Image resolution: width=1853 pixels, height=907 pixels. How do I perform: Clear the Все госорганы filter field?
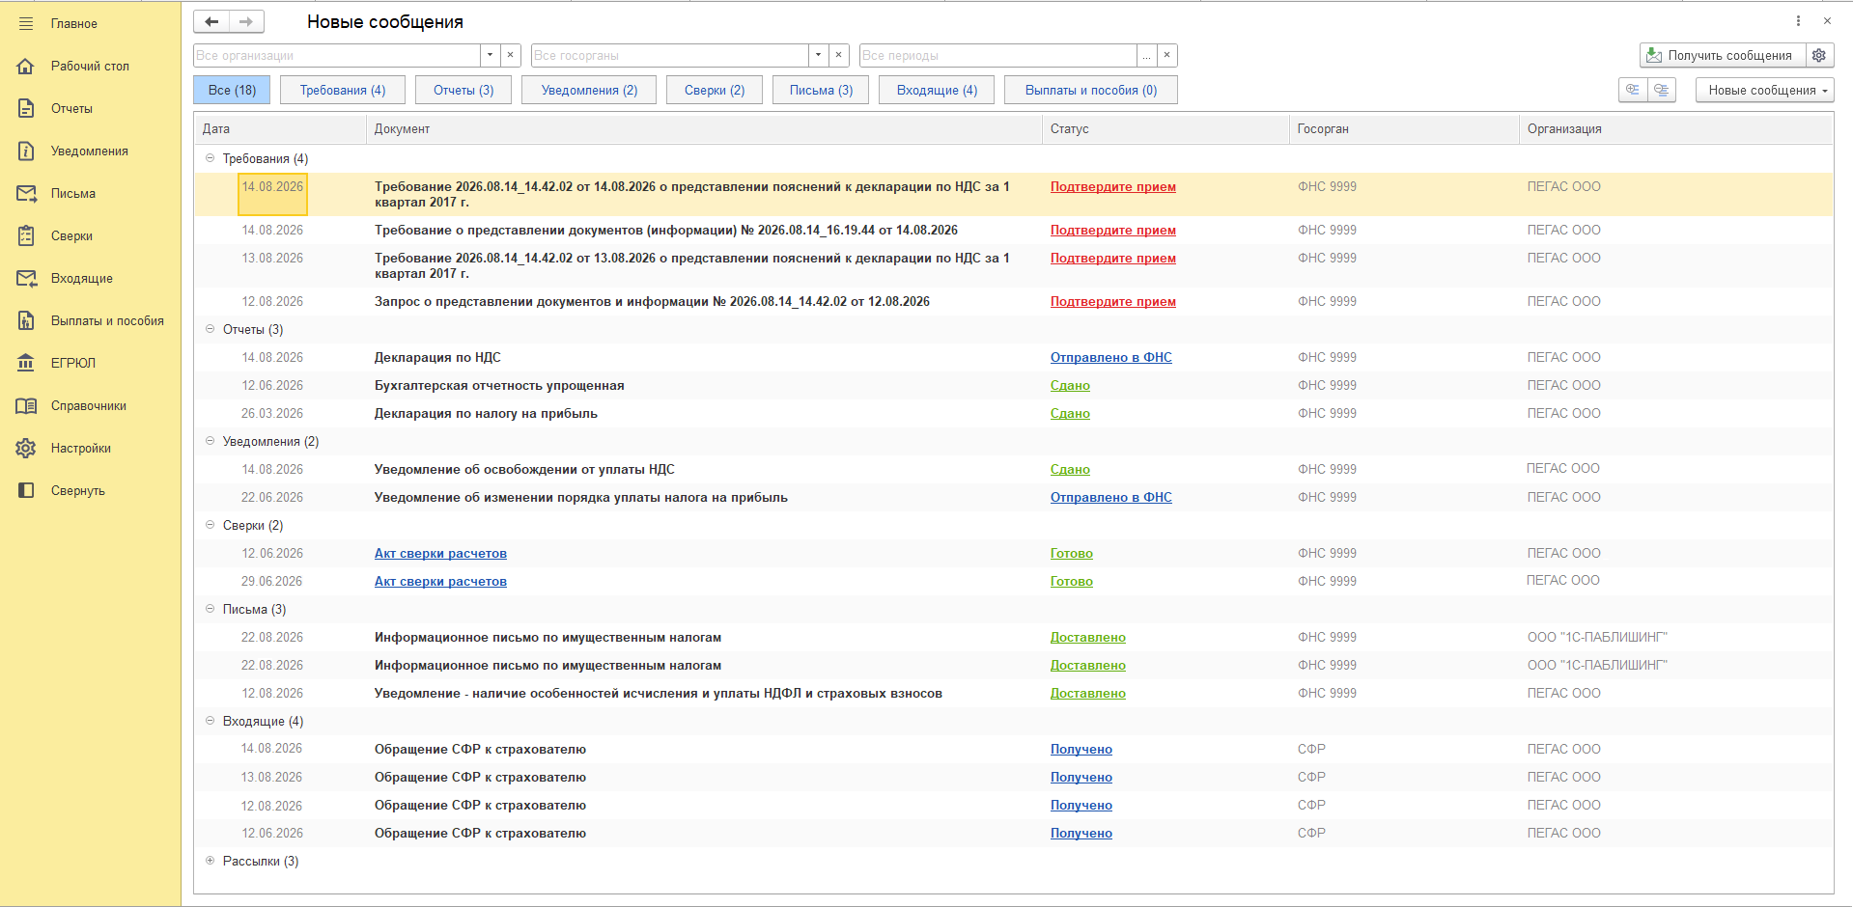(x=838, y=55)
